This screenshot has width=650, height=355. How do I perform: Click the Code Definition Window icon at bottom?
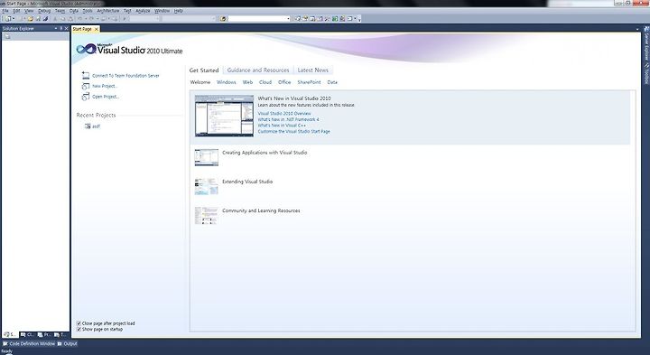[x=5, y=344]
